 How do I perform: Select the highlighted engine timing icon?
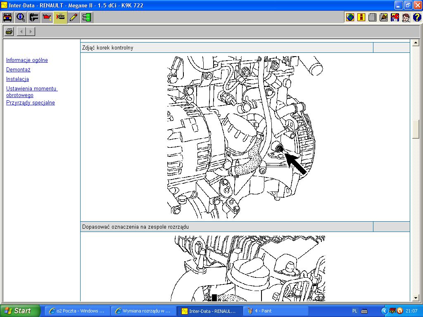point(60,17)
